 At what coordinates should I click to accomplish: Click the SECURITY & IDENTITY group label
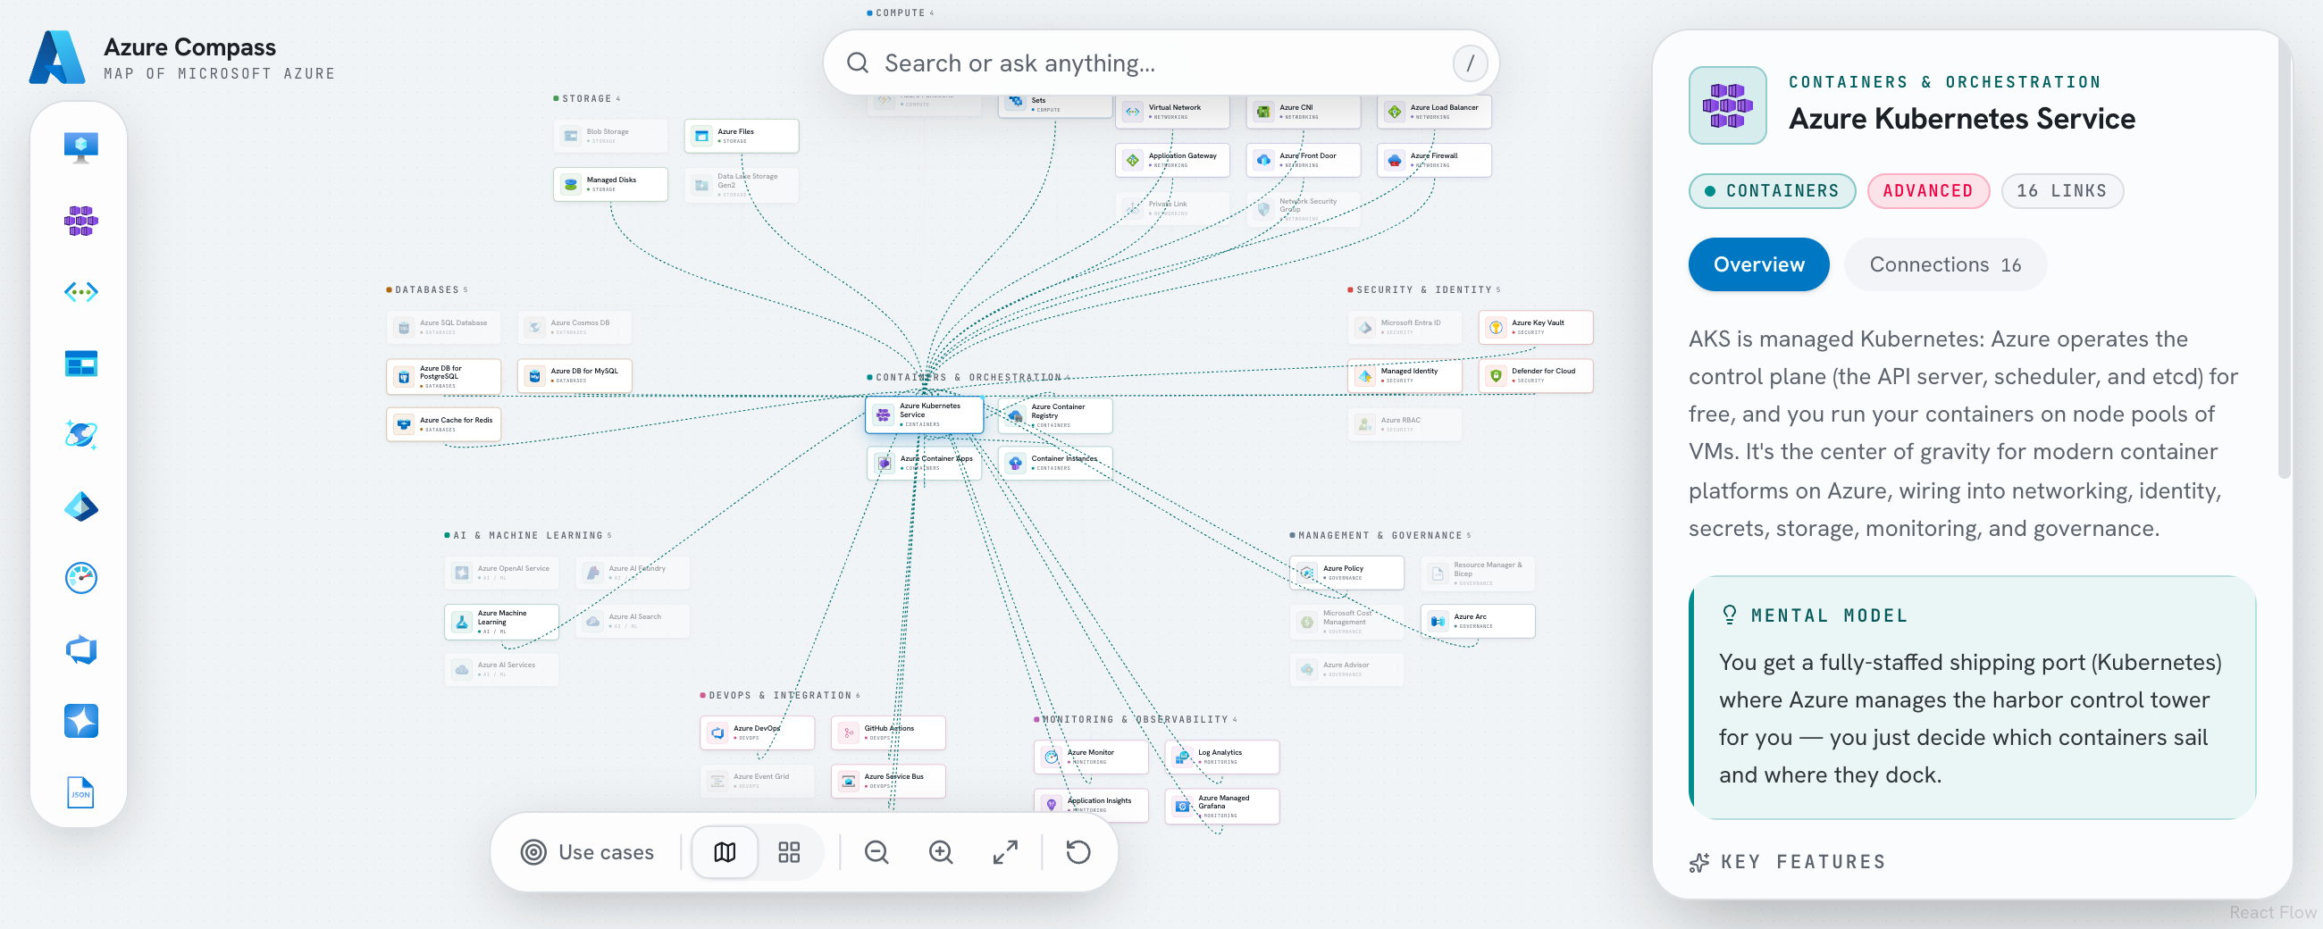click(1424, 289)
